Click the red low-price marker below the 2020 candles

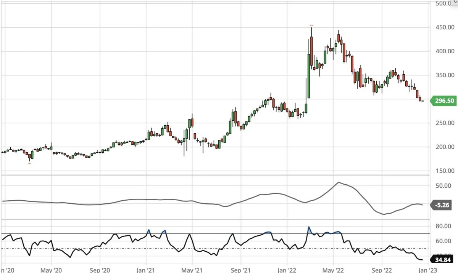point(29,163)
